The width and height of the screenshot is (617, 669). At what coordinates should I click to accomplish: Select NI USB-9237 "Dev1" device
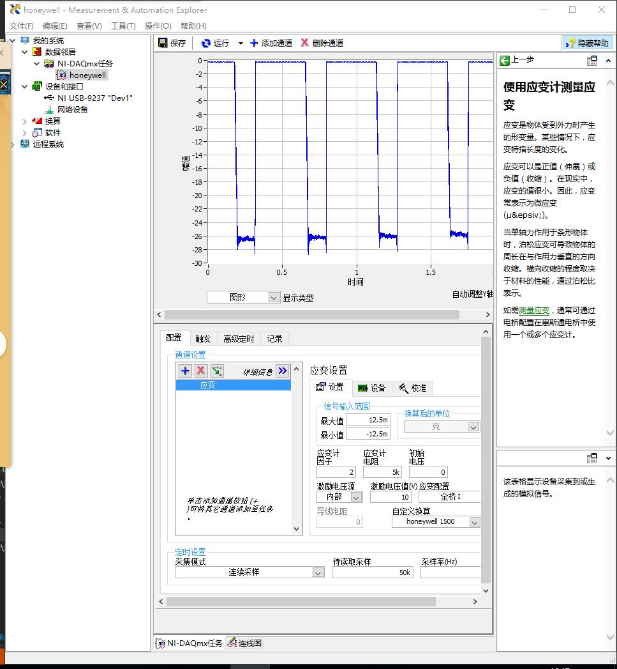pos(94,98)
